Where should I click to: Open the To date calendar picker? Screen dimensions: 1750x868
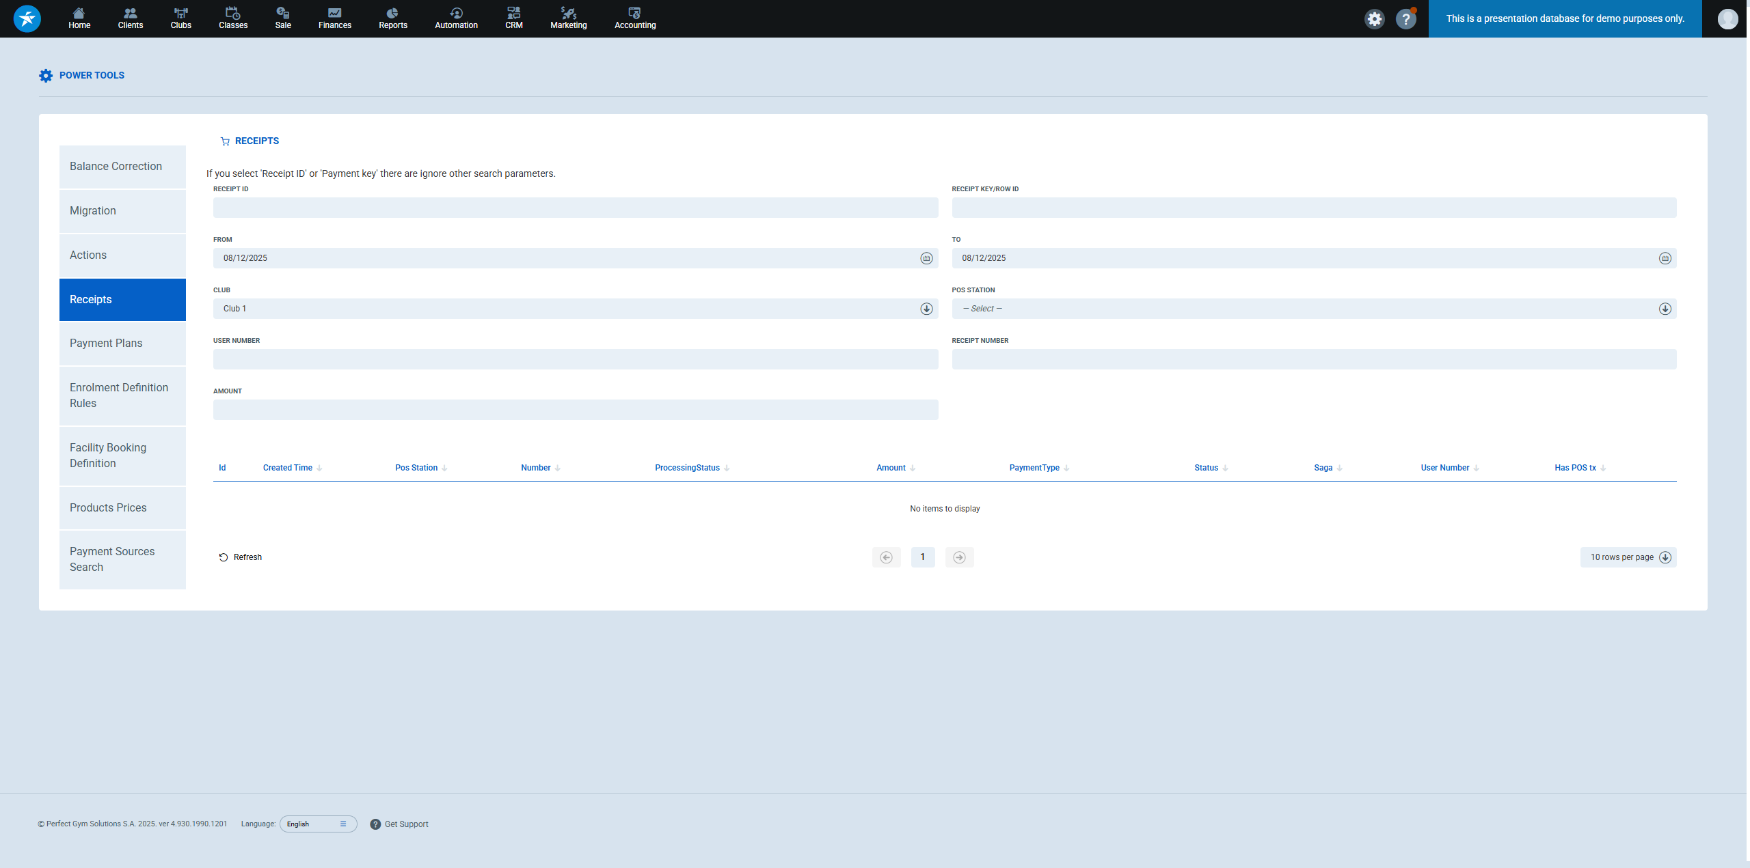click(x=1665, y=258)
